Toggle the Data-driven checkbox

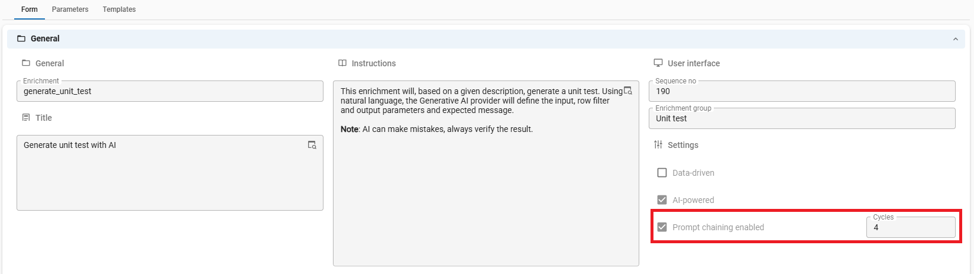662,173
